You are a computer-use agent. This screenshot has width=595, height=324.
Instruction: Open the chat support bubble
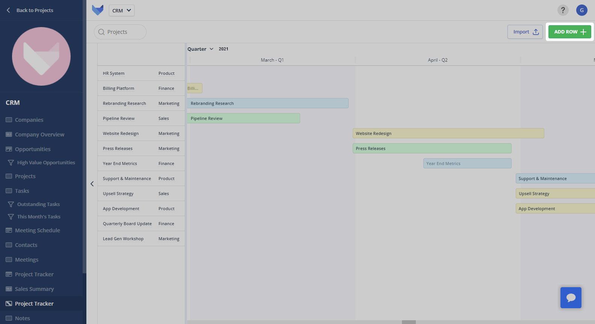(x=571, y=297)
